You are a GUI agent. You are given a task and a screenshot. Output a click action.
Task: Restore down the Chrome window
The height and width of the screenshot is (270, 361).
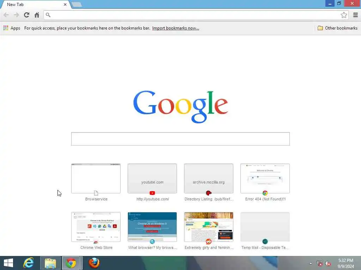click(x=339, y=4)
